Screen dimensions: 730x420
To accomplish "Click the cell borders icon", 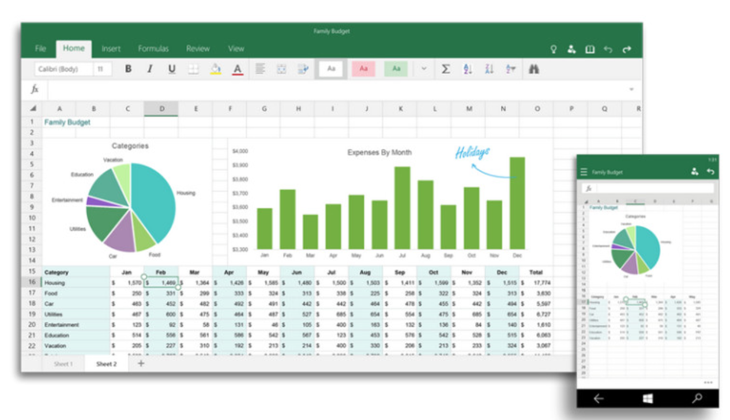I will [193, 69].
